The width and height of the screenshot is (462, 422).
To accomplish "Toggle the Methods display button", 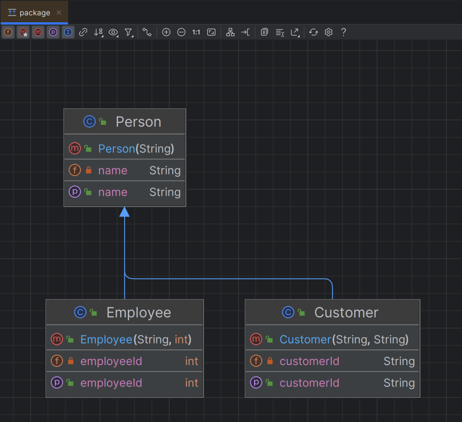I will click(x=38, y=32).
